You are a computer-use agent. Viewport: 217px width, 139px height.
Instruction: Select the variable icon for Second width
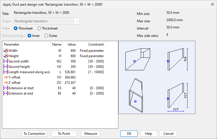tap(6, 61)
